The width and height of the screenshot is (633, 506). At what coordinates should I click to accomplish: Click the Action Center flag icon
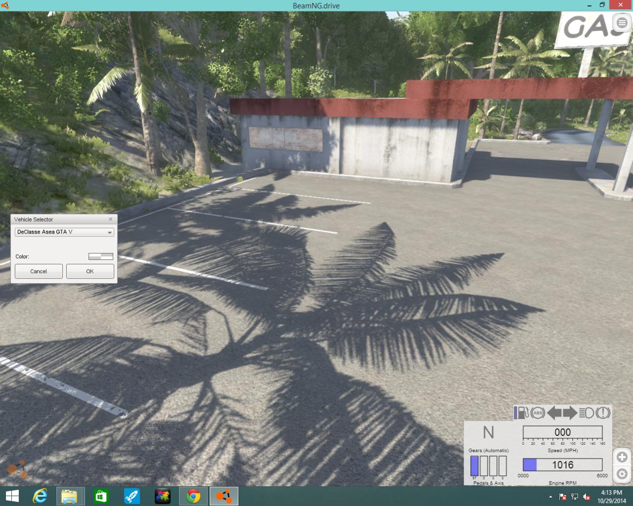[563, 497]
